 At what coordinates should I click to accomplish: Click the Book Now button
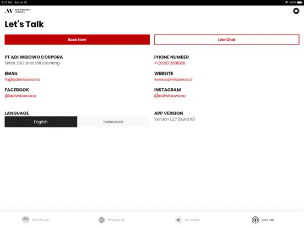tap(77, 40)
